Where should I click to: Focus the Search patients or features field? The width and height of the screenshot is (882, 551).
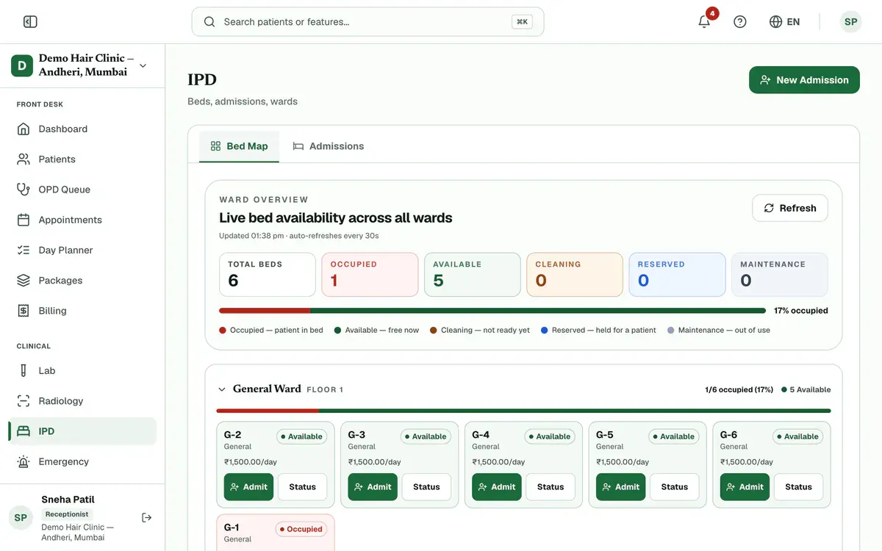pos(367,22)
